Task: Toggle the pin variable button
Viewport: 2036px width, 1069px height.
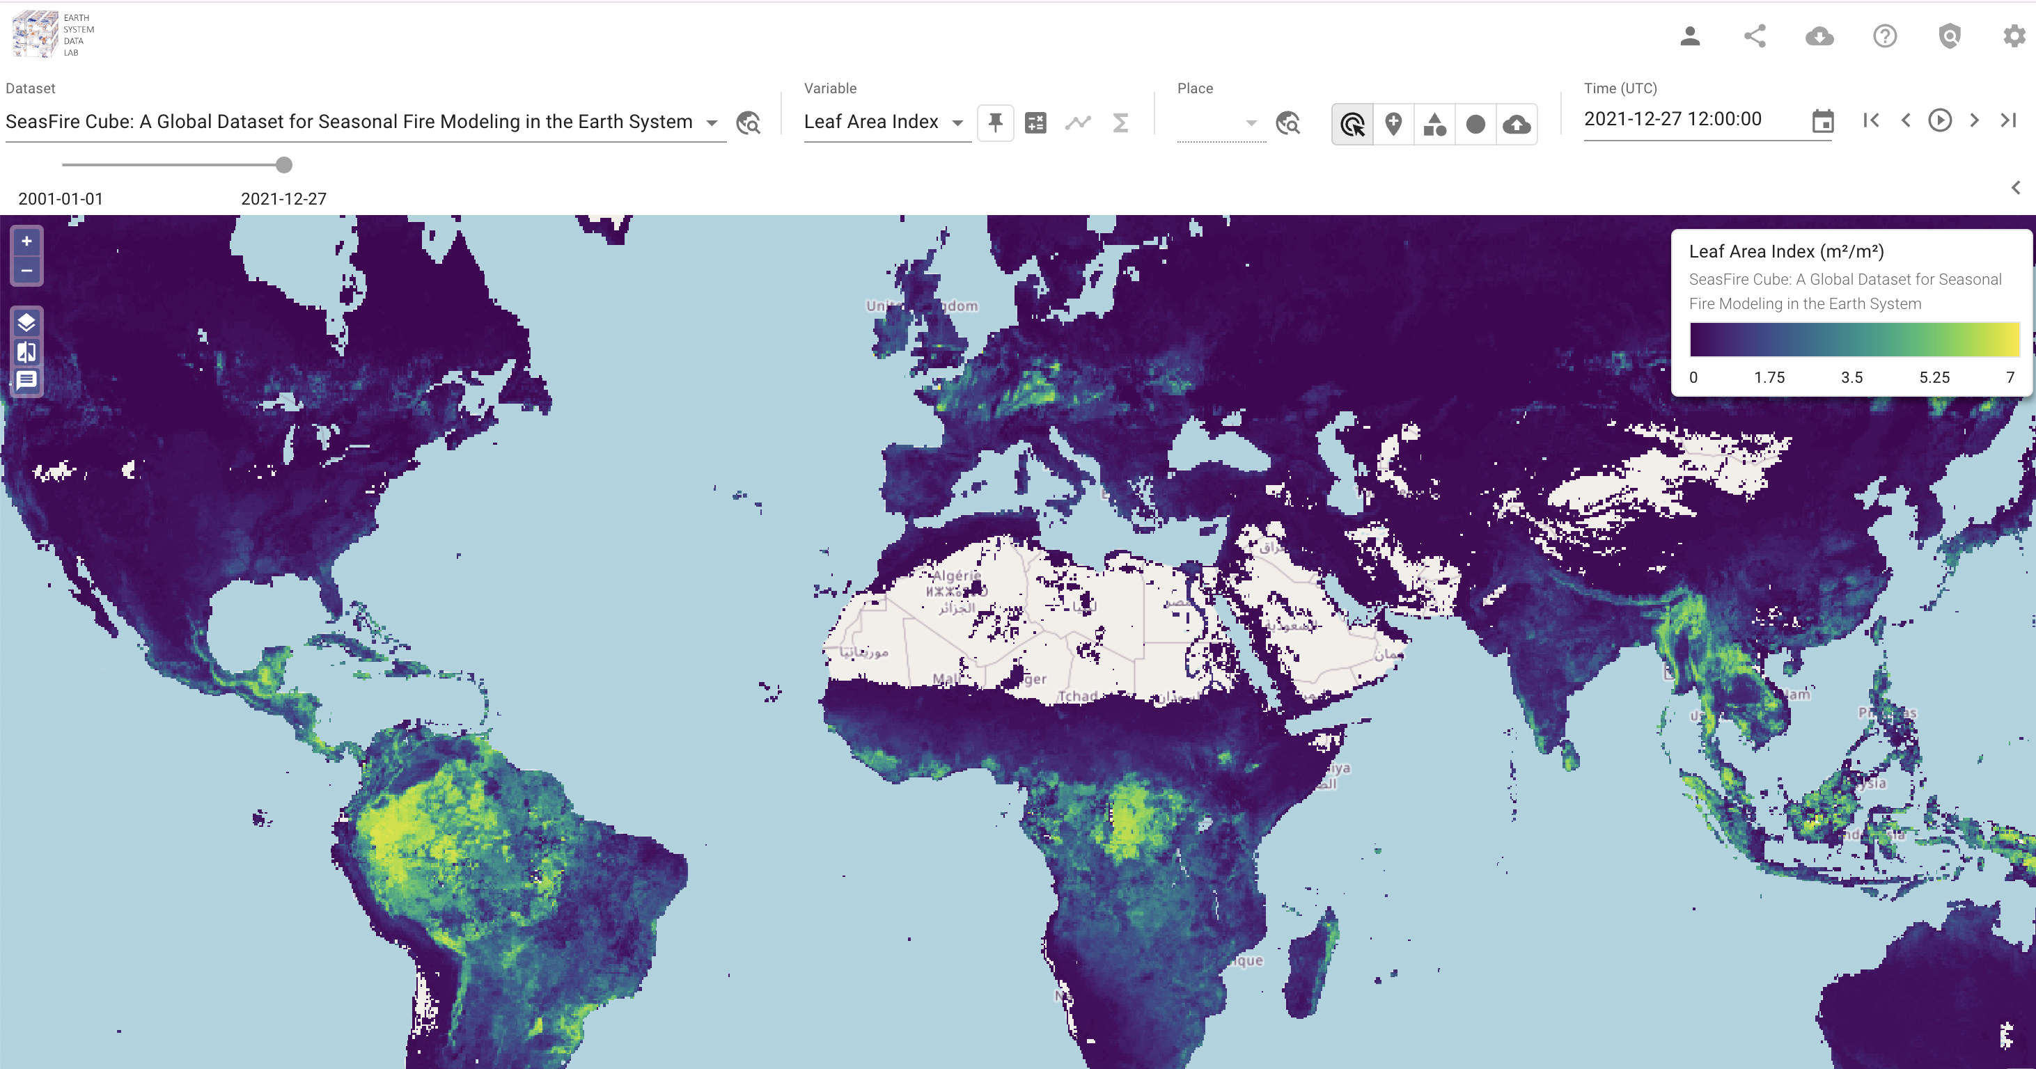Action: (x=995, y=123)
